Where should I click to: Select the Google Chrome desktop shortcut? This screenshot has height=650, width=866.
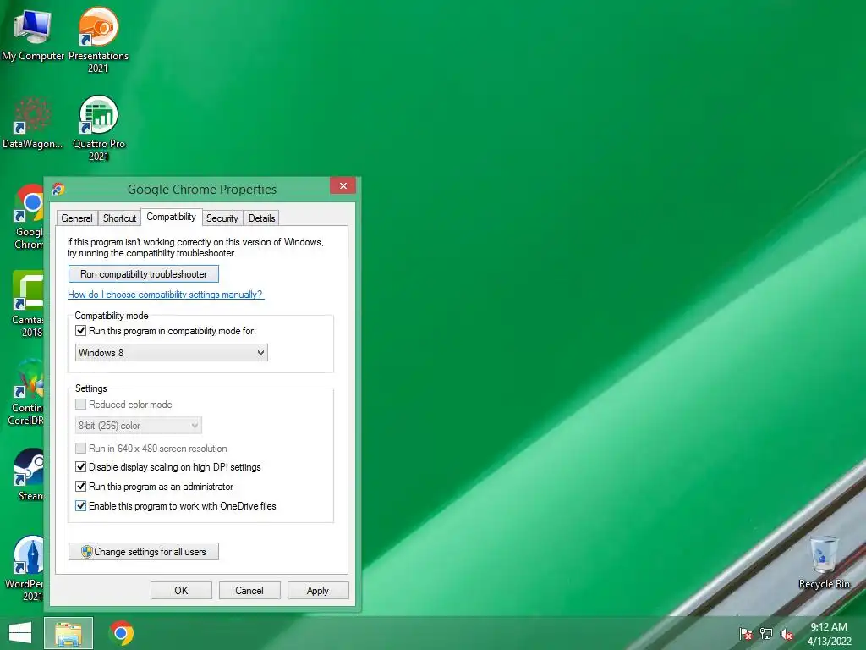coord(29,217)
